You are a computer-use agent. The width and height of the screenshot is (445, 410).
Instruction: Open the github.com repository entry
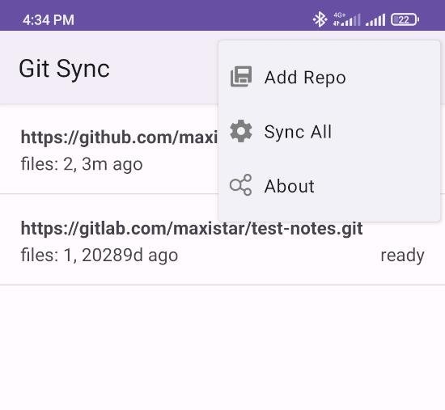pyautogui.click(x=109, y=150)
